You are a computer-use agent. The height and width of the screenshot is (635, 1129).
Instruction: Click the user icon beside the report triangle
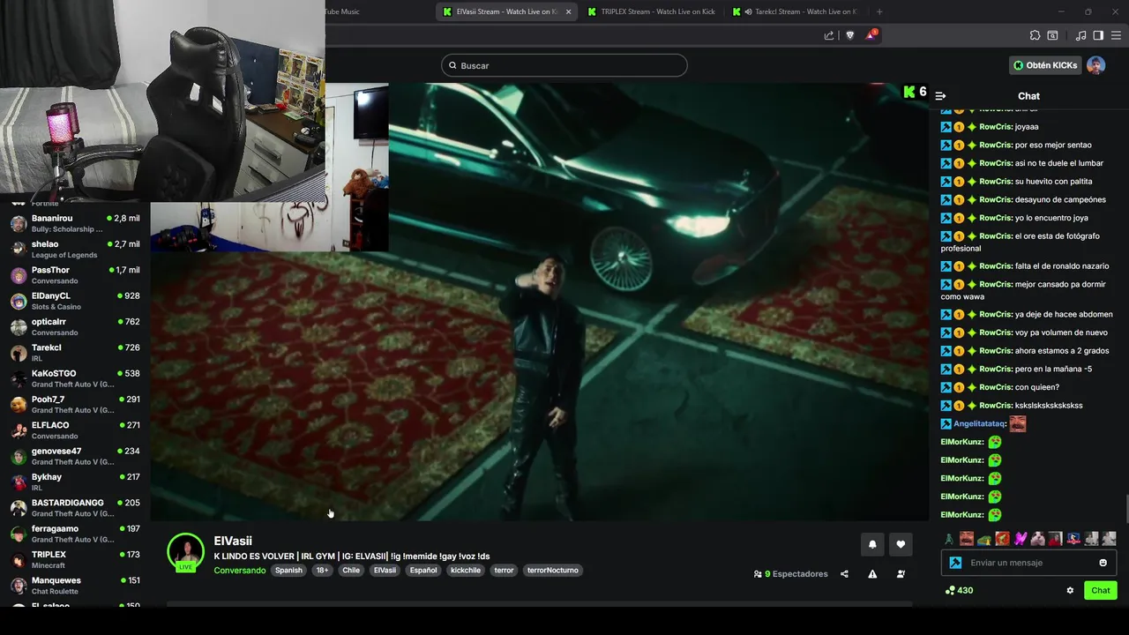click(x=901, y=574)
